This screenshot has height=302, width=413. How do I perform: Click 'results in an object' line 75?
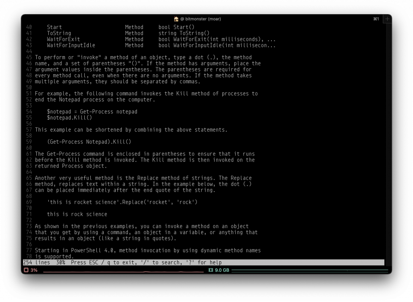pyautogui.click(x=105, y=239)
